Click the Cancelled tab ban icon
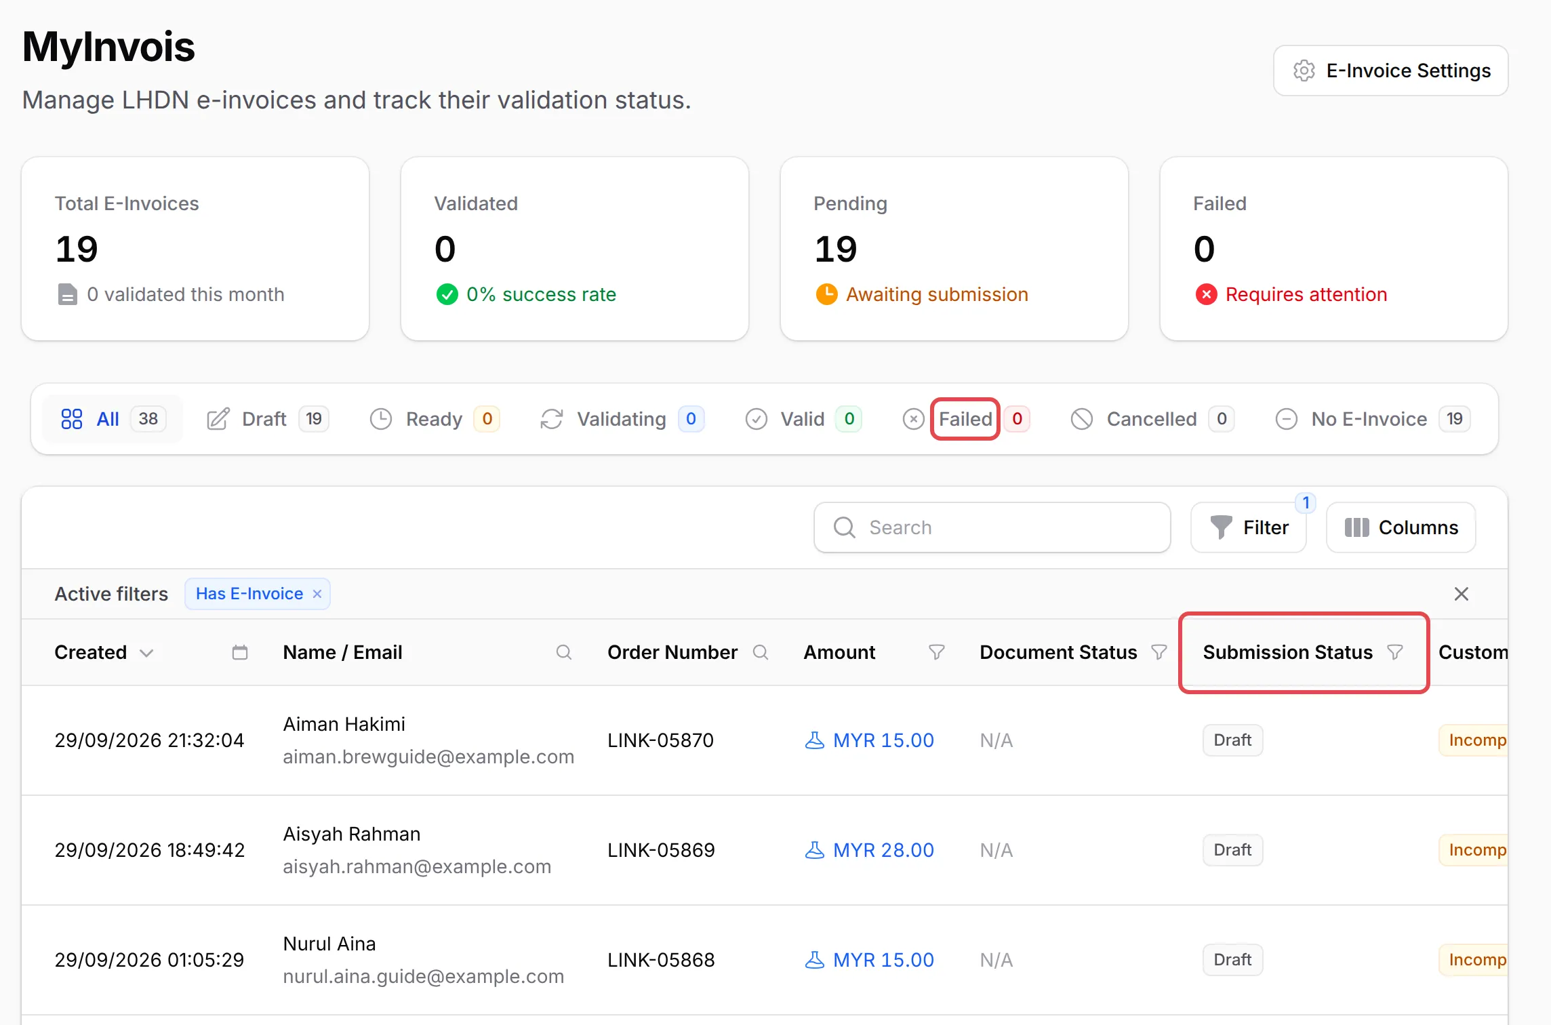Viewport: 1551px width, 1025px height. click(1082, 419)
